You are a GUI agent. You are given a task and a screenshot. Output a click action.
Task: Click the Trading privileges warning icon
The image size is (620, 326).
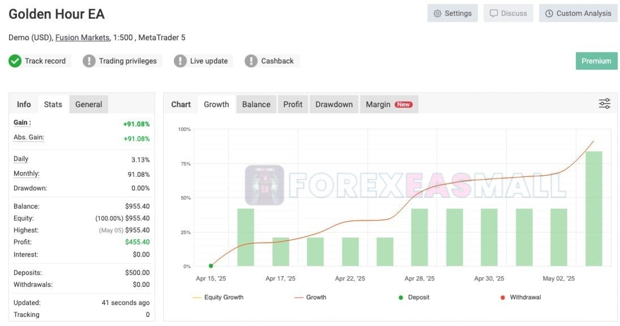click(x=89, y=61)
